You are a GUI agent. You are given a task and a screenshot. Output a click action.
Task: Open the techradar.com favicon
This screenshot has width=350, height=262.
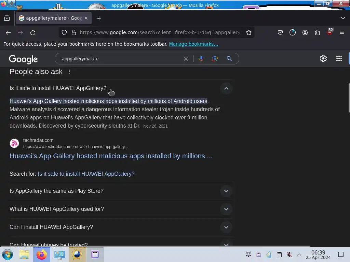pos(14,143)
